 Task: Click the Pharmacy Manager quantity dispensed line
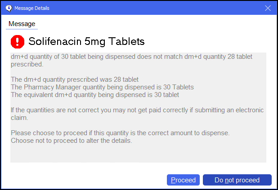pyautogui.click(x=102, y=87)
